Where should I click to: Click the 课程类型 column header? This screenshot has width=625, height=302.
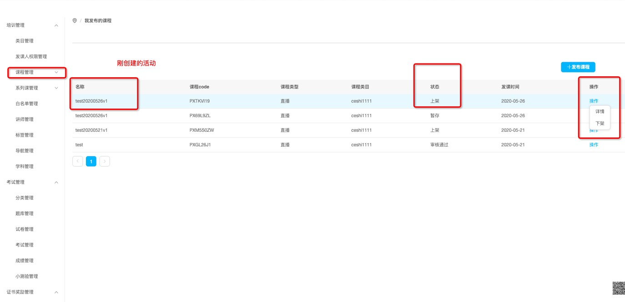pyautogui.click(x=290, y=87)
